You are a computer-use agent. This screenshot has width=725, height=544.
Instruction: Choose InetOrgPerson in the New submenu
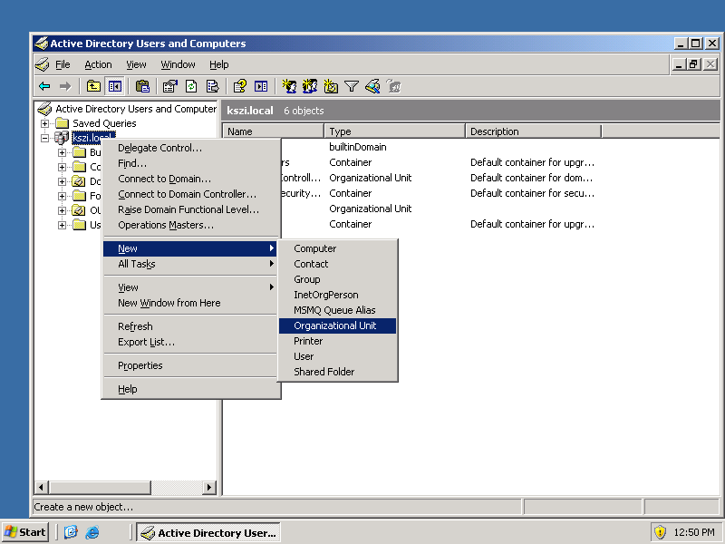(337, 295)
